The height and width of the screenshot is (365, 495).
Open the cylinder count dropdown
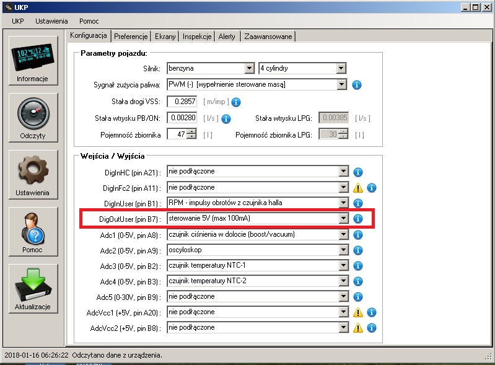click(341, 68)
